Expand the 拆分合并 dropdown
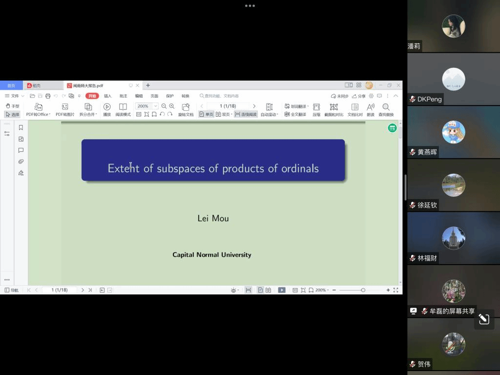The width and height of the screenshot is (500, 375). [x=88, y=114]
